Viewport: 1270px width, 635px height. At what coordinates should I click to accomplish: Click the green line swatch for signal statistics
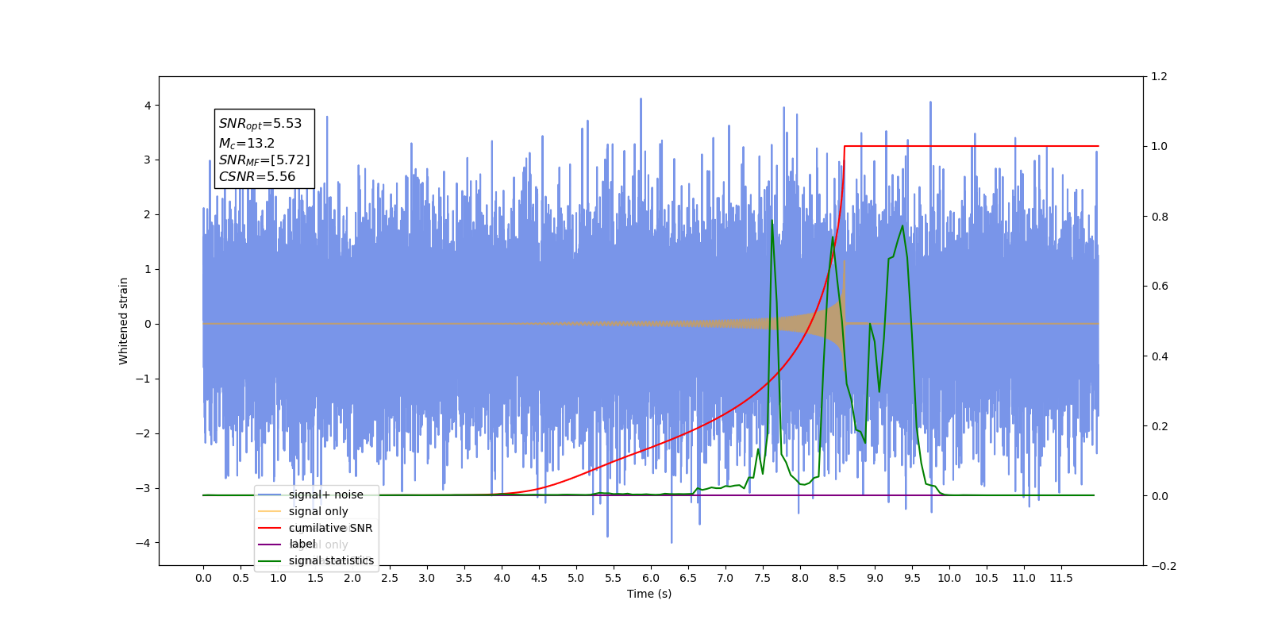tap(270, 561)
